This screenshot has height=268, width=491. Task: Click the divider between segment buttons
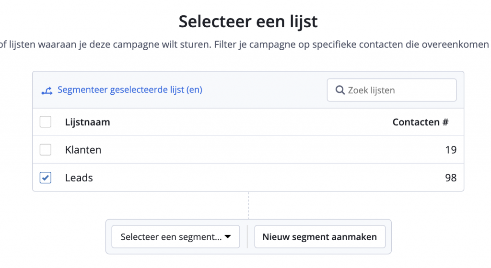(x=247, y=237)
